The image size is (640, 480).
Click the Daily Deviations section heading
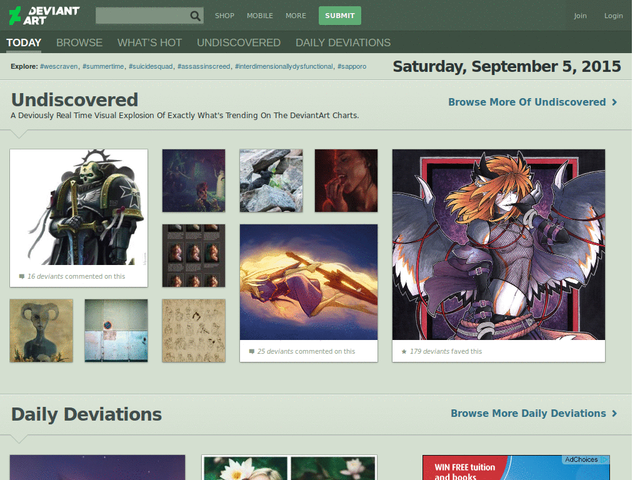coord(86,414)
